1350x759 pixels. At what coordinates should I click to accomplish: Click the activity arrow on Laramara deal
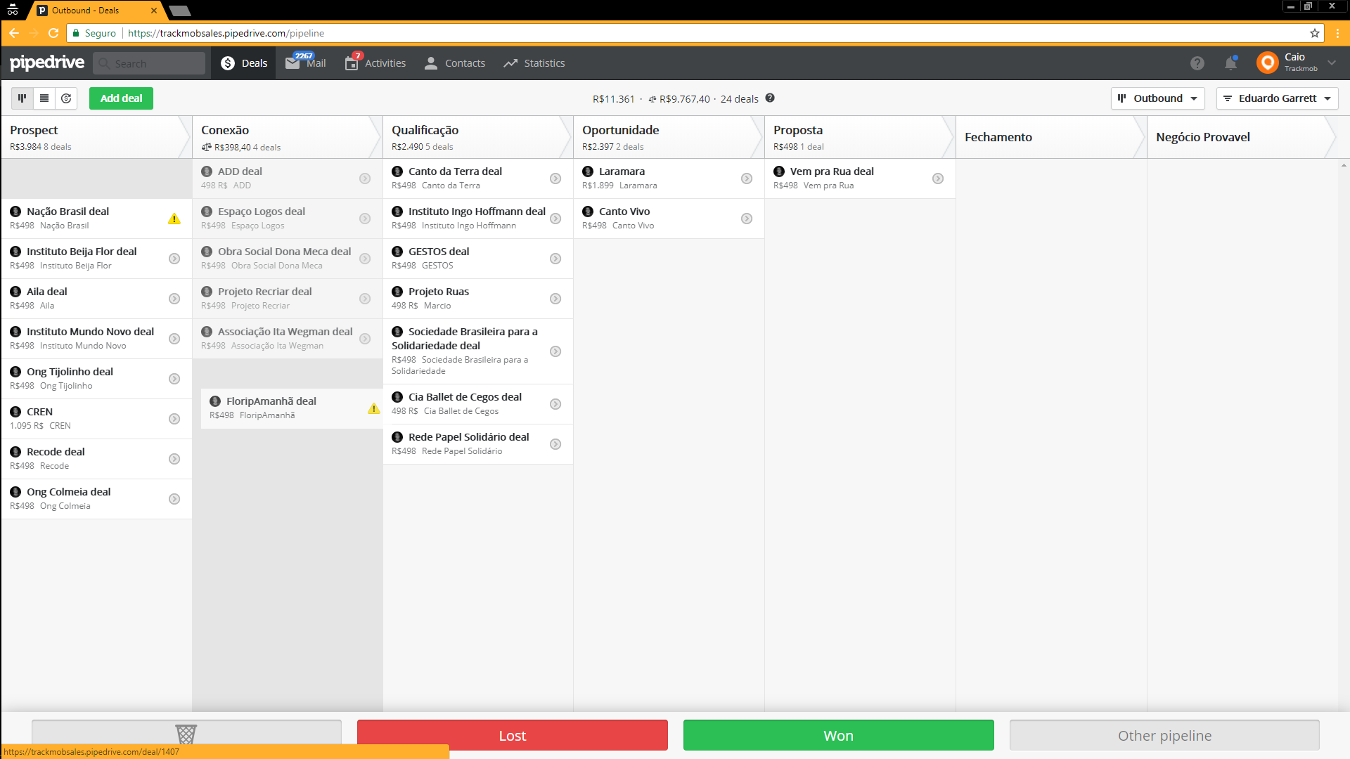point(747,179)
